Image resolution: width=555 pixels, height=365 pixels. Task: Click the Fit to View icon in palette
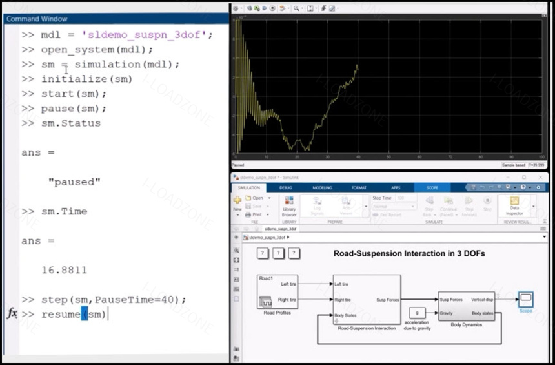tap(236, 260)
